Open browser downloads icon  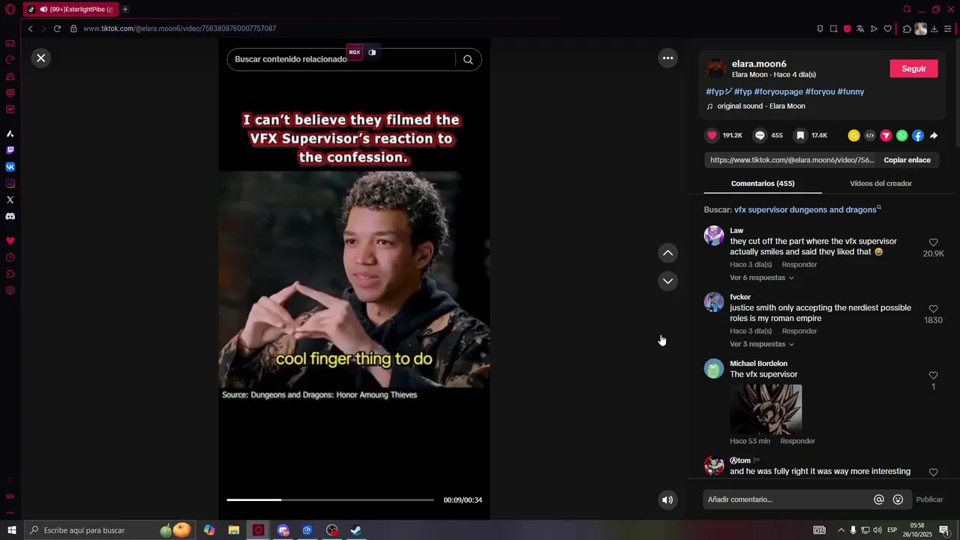[934, 28]
